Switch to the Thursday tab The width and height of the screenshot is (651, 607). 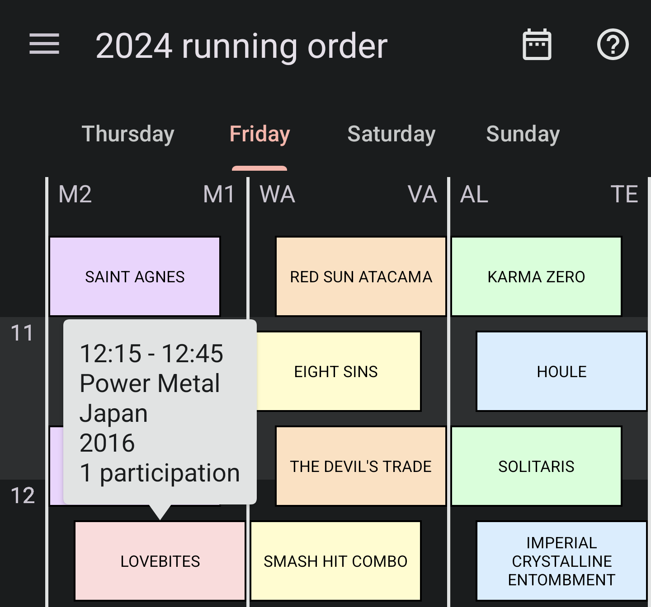128,134
